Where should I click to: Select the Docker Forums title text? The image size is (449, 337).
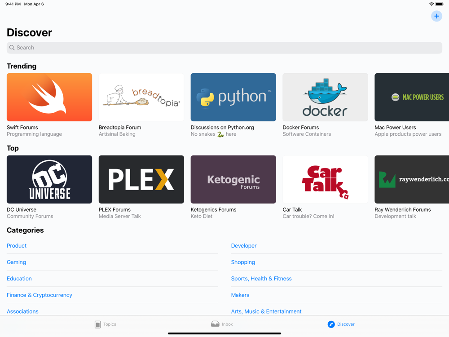301,127
